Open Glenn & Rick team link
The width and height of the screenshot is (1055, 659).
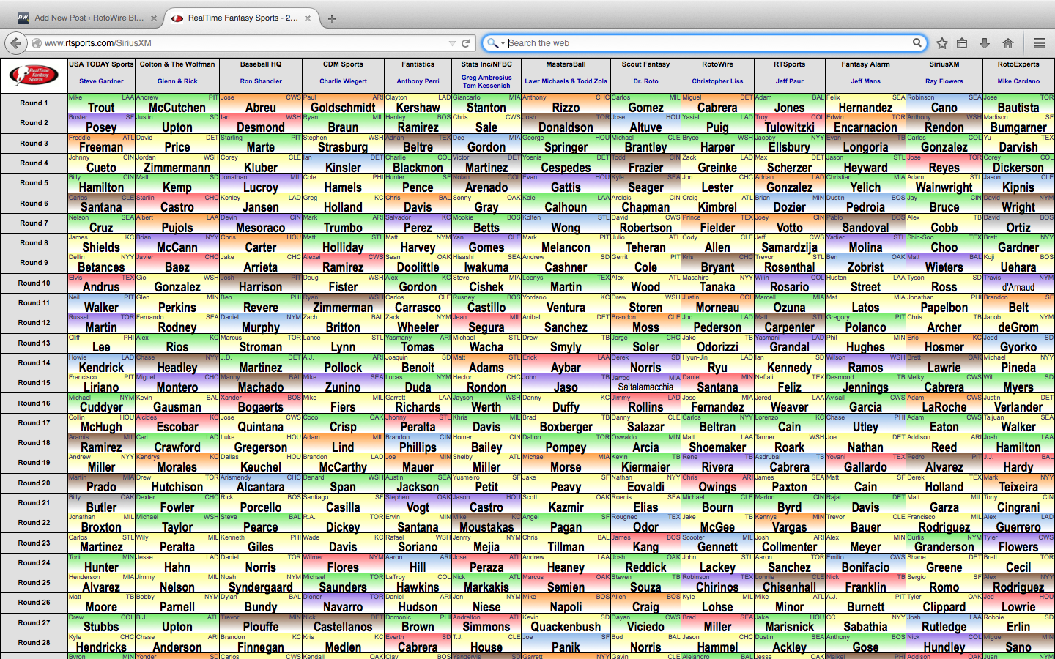177,82
